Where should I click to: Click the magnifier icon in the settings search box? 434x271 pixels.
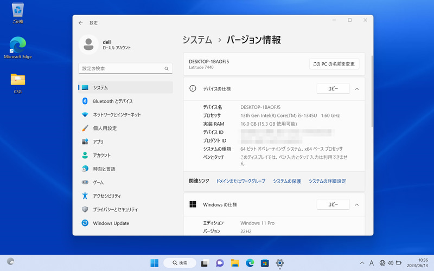tap(167, 68)
